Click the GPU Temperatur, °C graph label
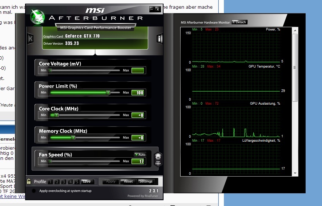Image resolution: width=322 pixels, height=206 pixels. (x=264, y=66)
